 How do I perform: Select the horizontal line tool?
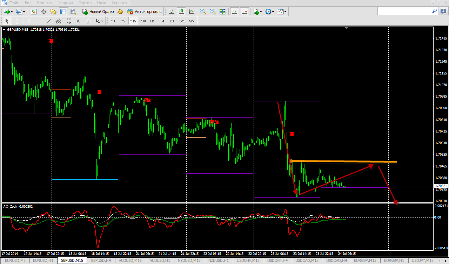39,21
